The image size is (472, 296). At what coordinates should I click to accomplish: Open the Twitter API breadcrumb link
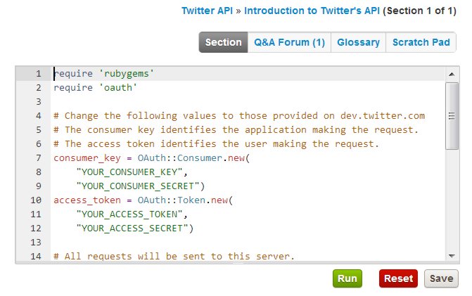(x=207, y=11)
